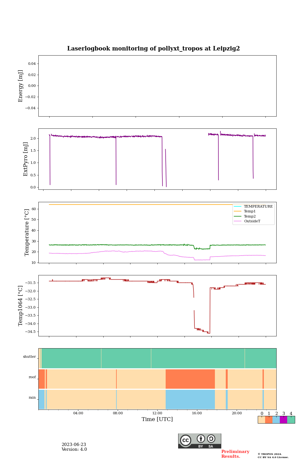The height and width of the screenshot is (460, 307).
Task: Click the Time [UTC] axis label
Action: [x=157, y=419]
